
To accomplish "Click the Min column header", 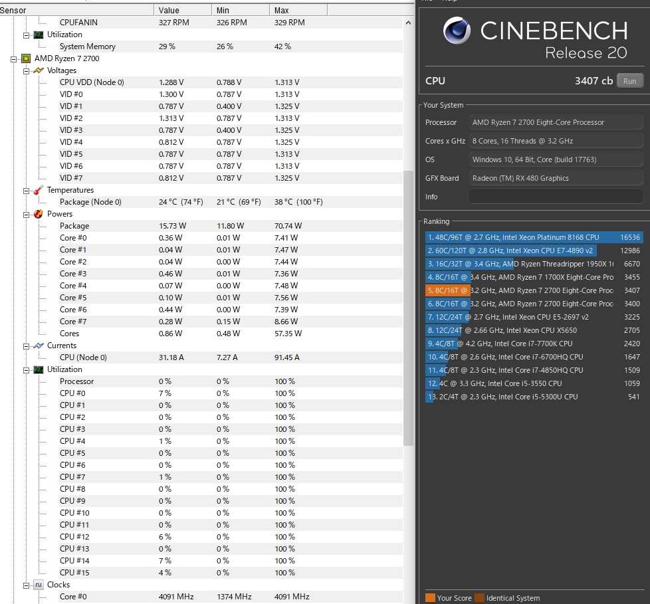I will click(241, 11).
